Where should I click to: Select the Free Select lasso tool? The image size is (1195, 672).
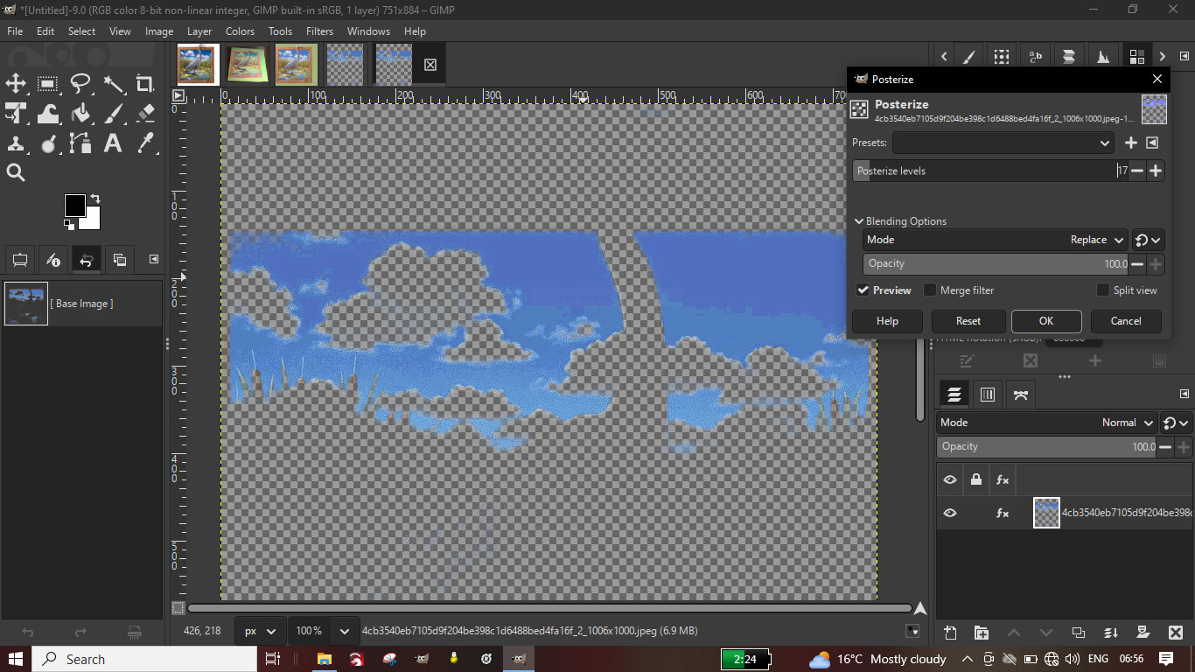pos(80,84)
